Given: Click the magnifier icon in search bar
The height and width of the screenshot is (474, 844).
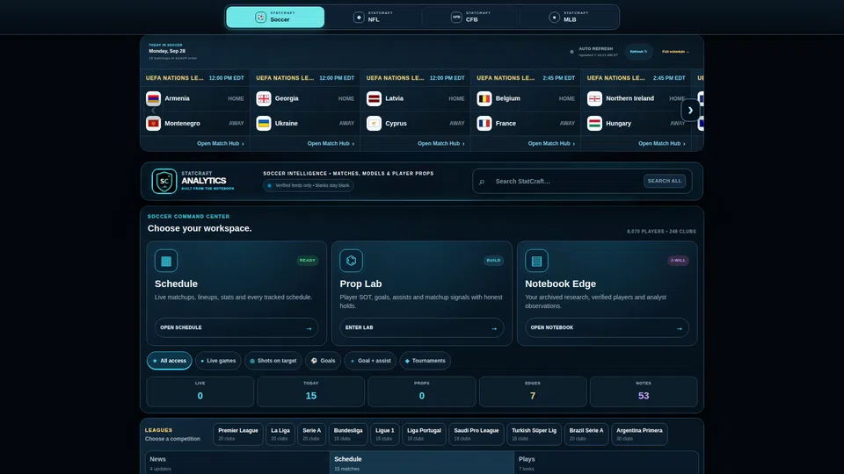Looking at the screenshot, I should click(x=482, y=182).
